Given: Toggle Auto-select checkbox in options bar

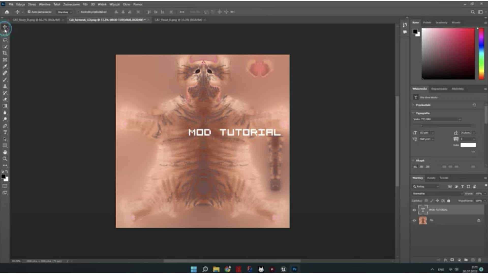Looking at the screenshot, I should point(29,12).
